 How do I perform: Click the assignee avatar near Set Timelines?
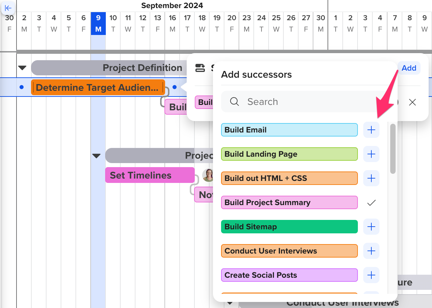[x=208, y=175]
